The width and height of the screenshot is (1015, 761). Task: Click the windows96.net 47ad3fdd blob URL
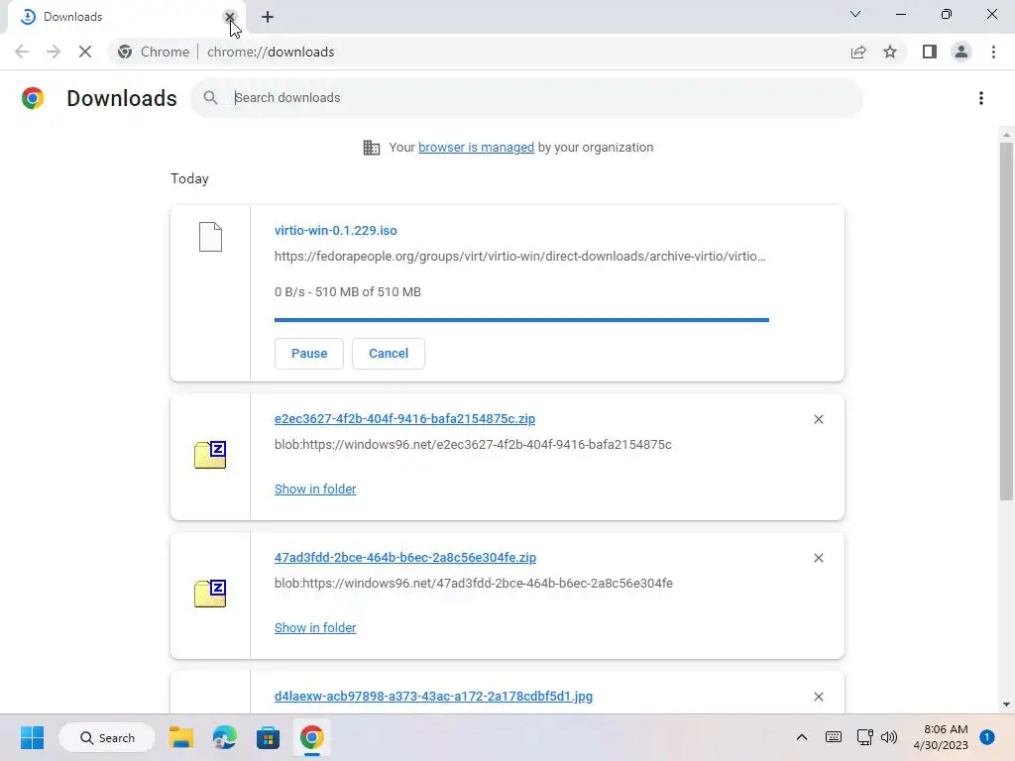[x=474, y=583]
